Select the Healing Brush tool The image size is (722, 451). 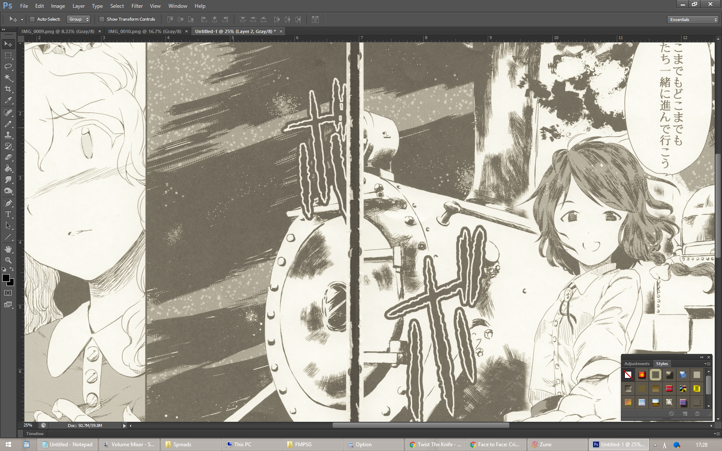pyautogui.click(x=8, y=113)
